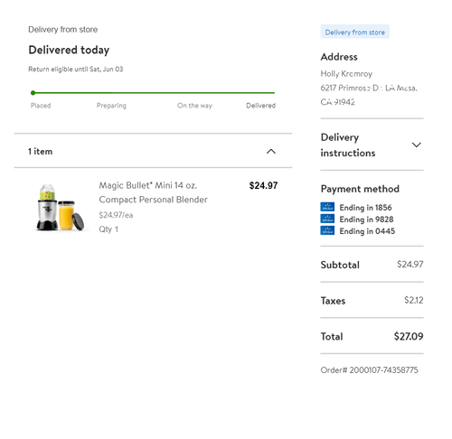Click the Ending in 9828 payment text
The height and width of the screenshot is (439, 452).
[x=366, y=219]
